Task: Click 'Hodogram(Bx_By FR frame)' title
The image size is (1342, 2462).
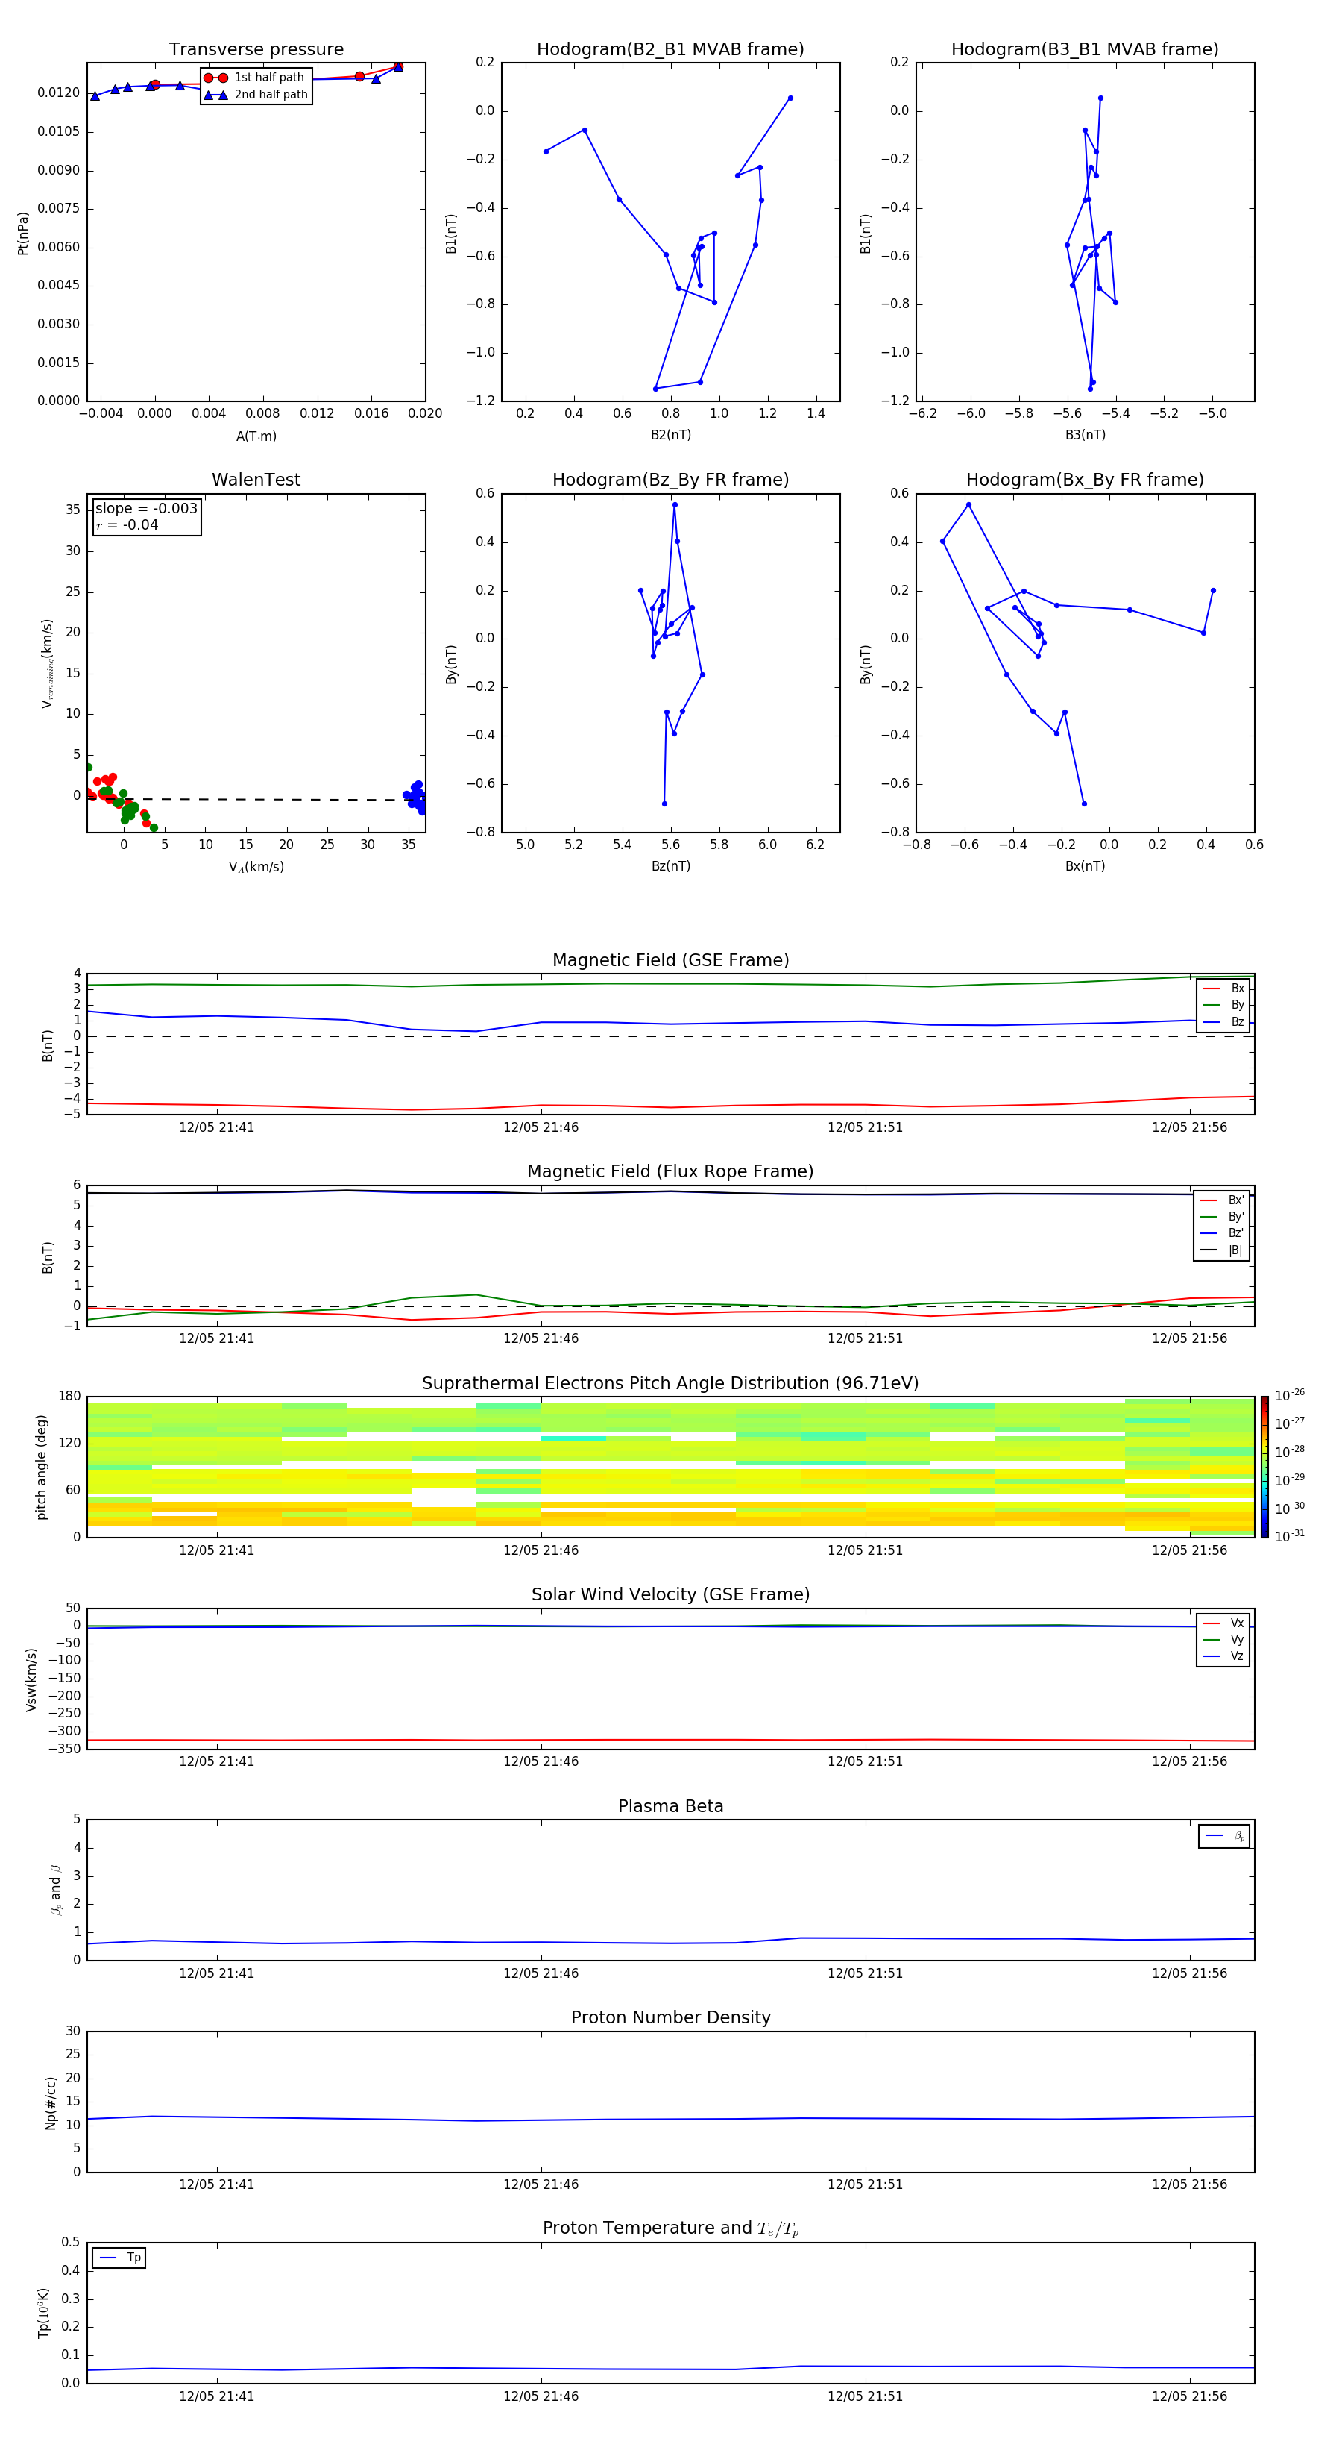Action: [1085, 480]
